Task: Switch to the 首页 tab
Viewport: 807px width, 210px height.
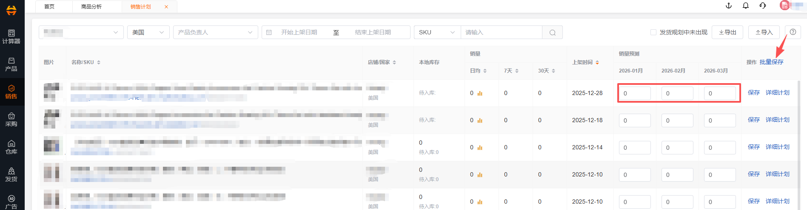Action: pyautogui.click(x=49, y=6)
